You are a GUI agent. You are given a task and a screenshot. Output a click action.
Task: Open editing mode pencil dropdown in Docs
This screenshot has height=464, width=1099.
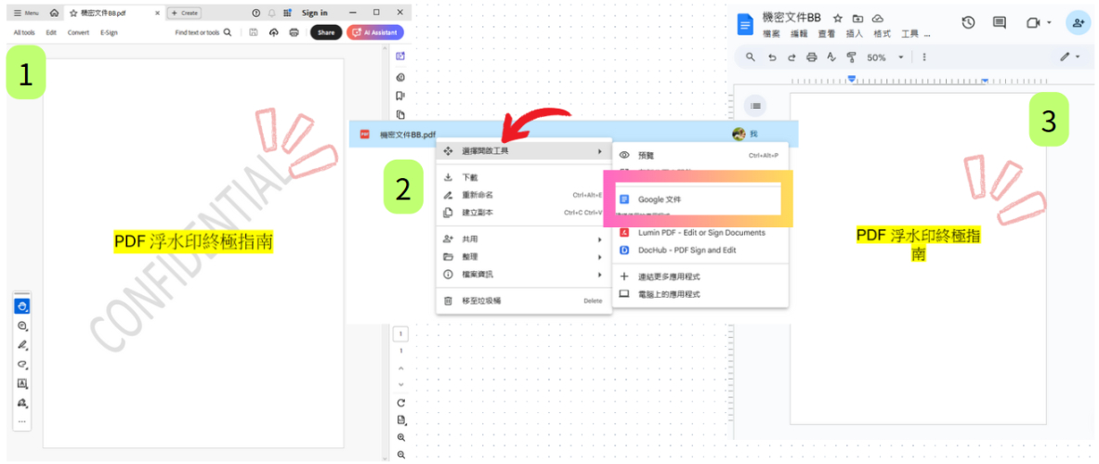point(1070,58)
